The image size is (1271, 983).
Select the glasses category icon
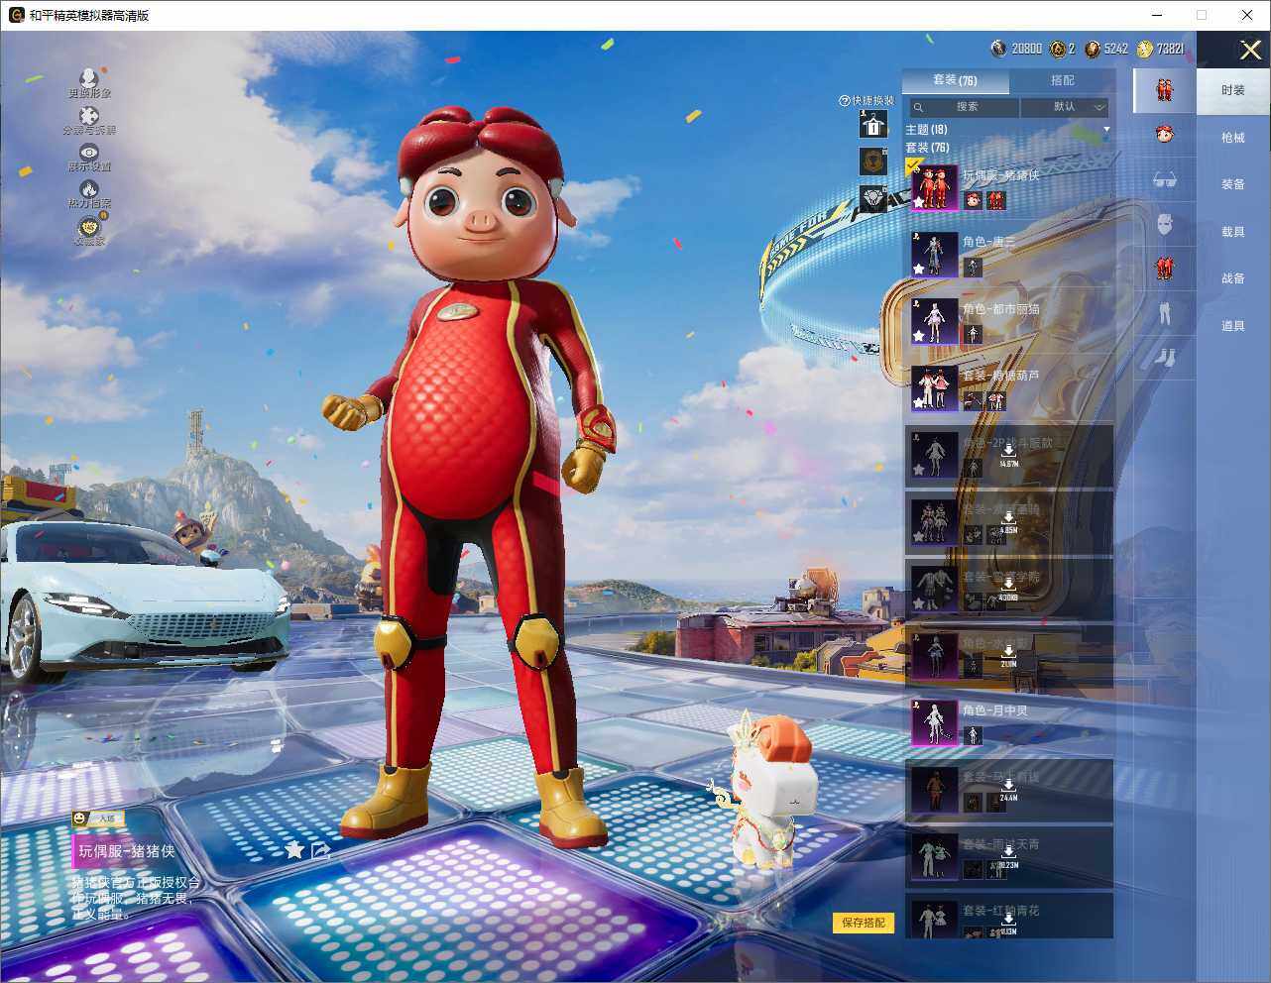[1164, 179]
